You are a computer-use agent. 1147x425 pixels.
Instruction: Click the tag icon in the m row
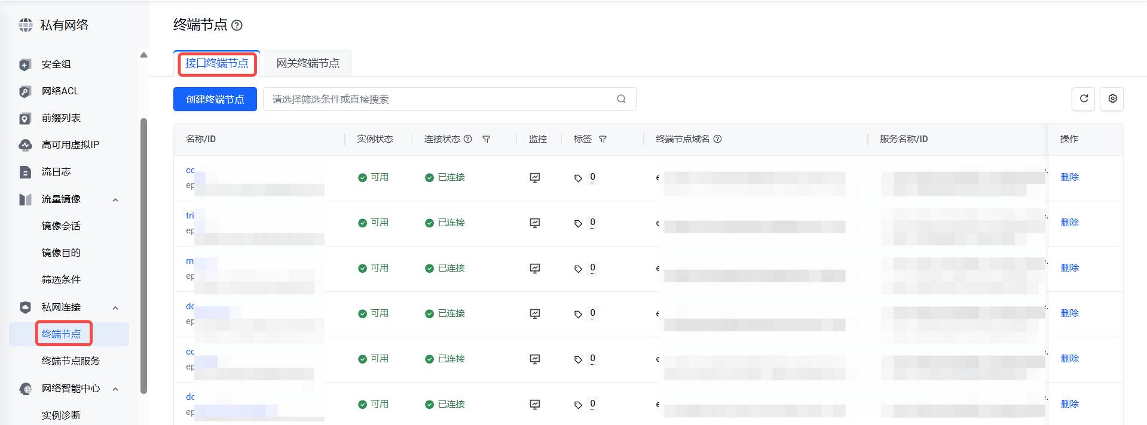[x=578, y=269]
